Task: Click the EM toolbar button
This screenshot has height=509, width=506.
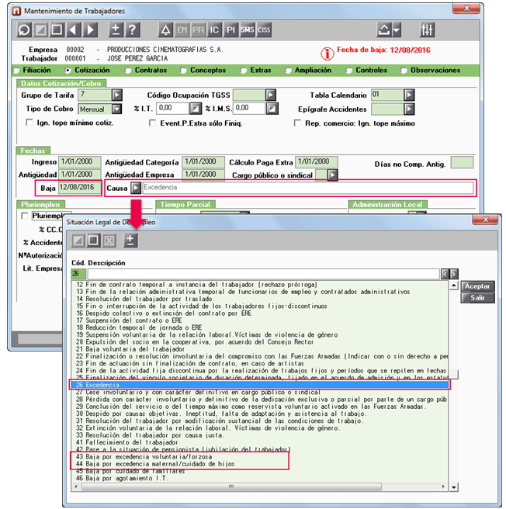Action: tap(182, 29)
